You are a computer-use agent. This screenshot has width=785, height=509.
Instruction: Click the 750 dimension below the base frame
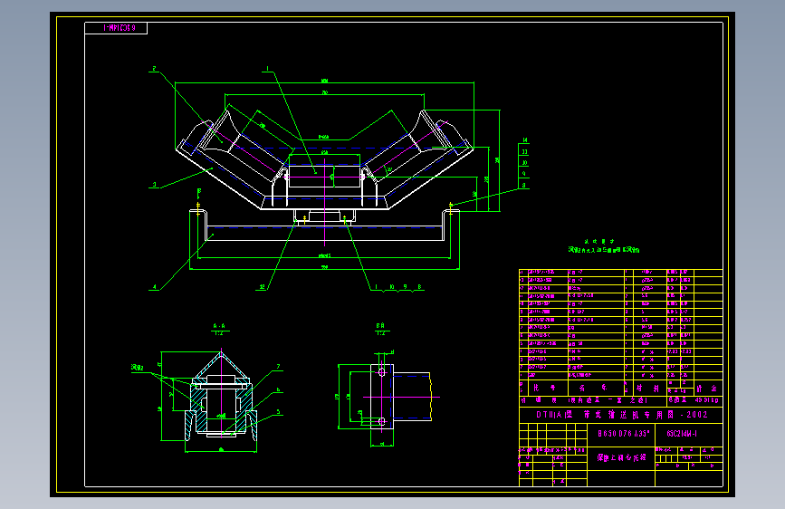[324, 267]
